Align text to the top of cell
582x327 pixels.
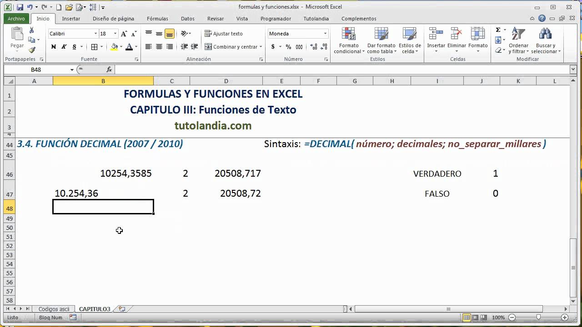coord(149,34)
